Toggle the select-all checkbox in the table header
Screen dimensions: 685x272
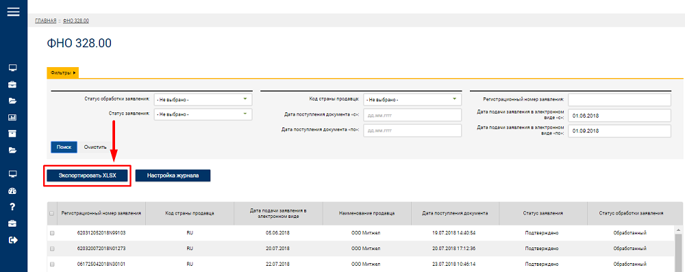52,213
